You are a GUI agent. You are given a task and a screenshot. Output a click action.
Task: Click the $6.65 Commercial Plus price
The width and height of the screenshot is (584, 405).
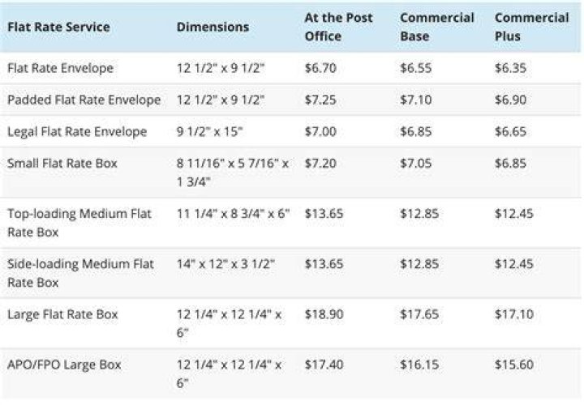[x=511, y=131]
